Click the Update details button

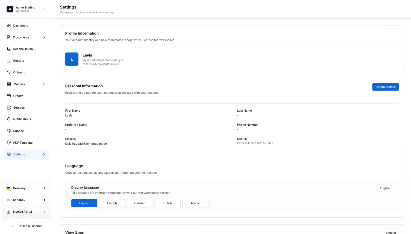pyautogui.click(x=385, y=87)
